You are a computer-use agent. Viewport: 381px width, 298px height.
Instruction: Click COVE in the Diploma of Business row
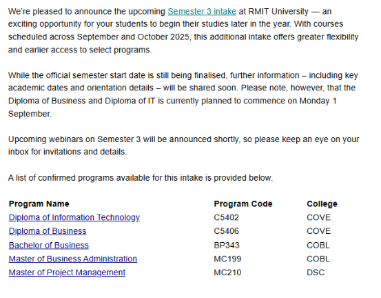pos(319,231)
